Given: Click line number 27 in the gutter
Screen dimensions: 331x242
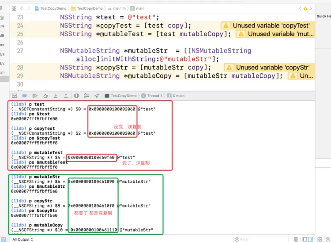Looking at the screenshot, I should (x=20, y=51).
